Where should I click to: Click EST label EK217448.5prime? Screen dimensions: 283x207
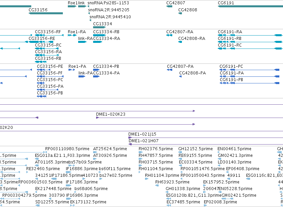pyautogui.click(x=53, y=189)
